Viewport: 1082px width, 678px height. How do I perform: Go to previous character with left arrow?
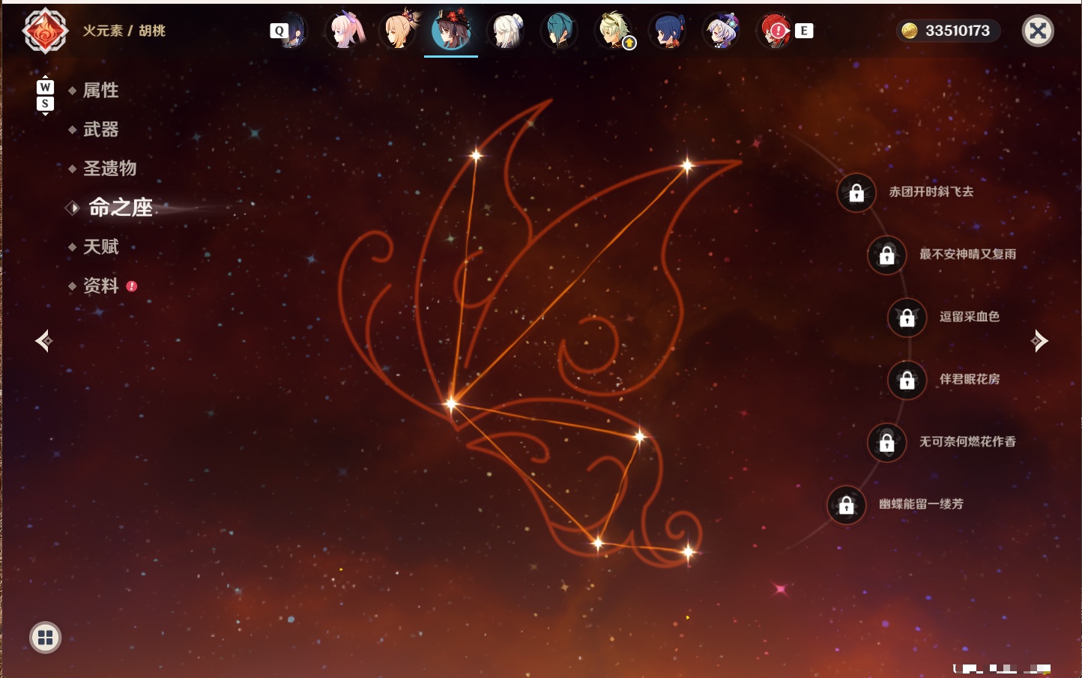pos(43,341)
